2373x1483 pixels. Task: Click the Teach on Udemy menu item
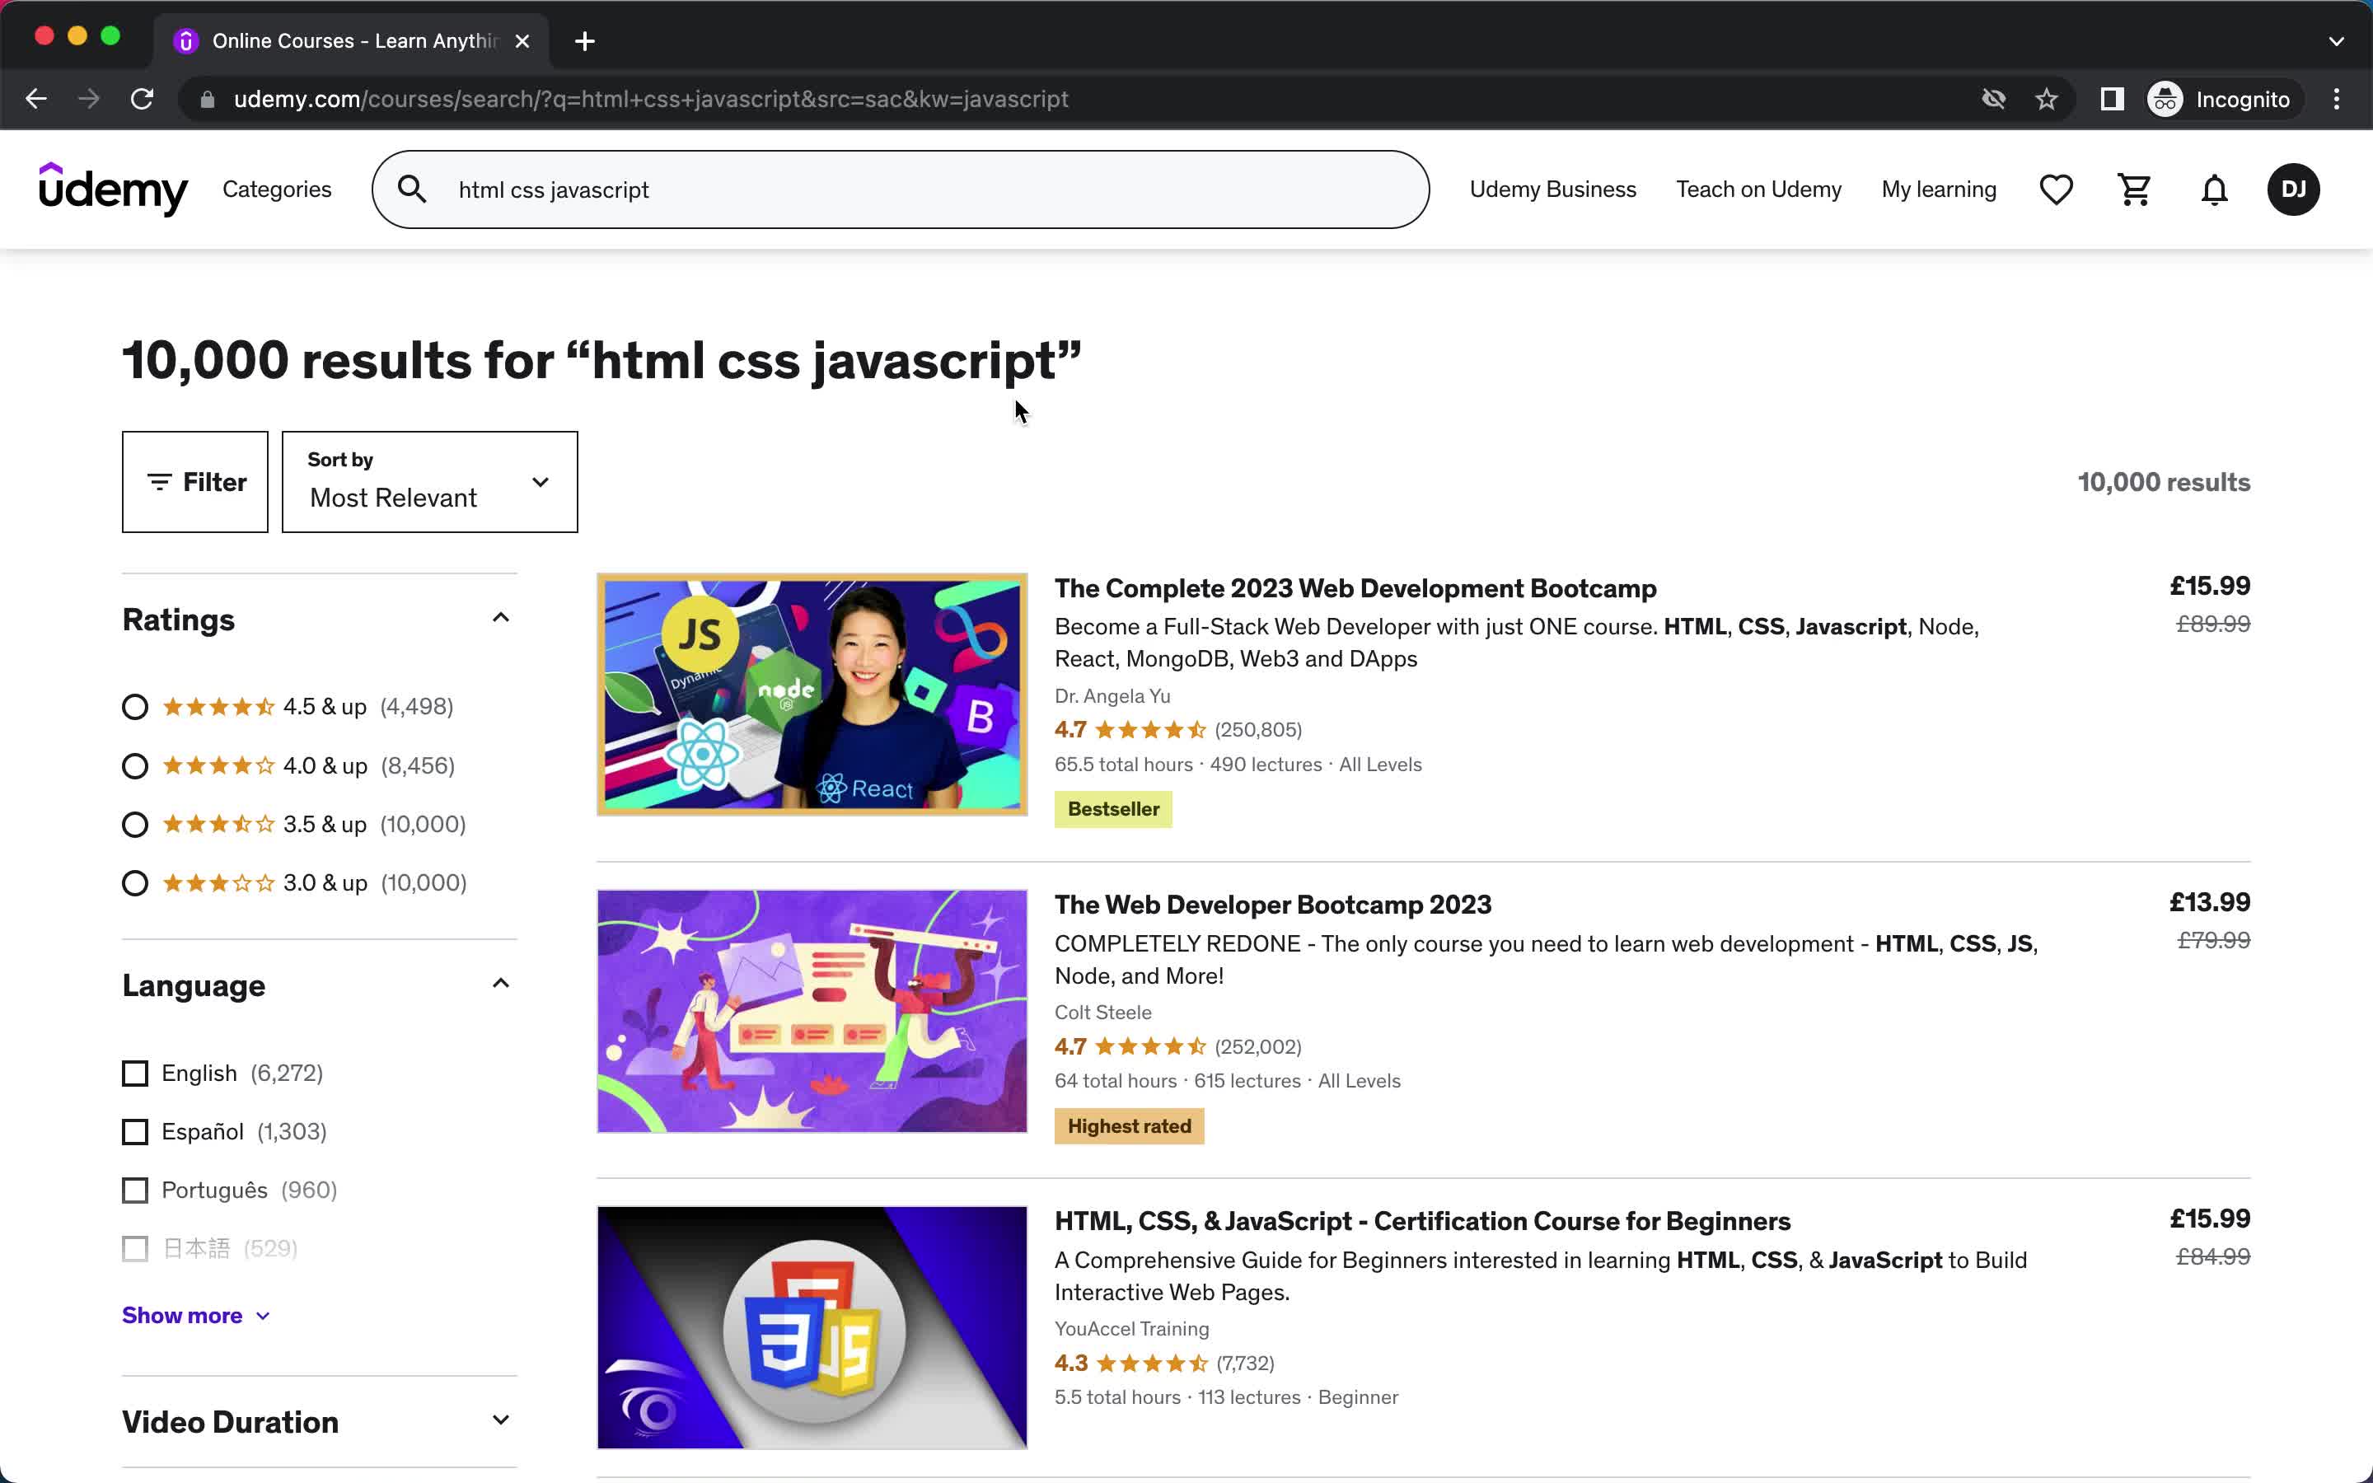1758,189
